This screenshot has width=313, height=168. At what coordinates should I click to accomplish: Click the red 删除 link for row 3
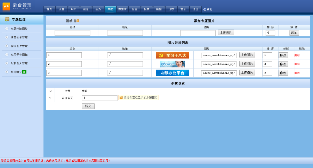pos(297,73)
